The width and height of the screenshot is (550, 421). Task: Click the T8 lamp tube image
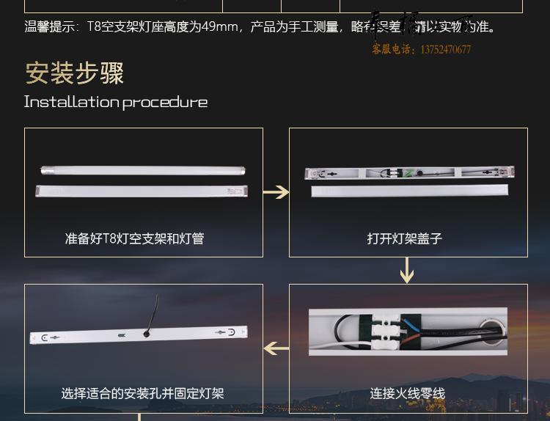click(x=143, y=170)
